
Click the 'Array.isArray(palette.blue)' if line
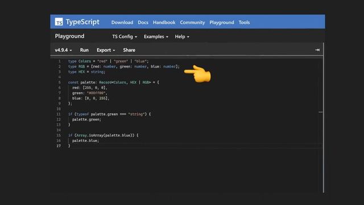tap(103, 136)
